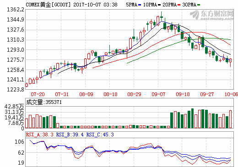Select the 09-07 date axis marker
The width and height of the screenshot is (238, 167).
pyautogui.click(x=158, y=94)
